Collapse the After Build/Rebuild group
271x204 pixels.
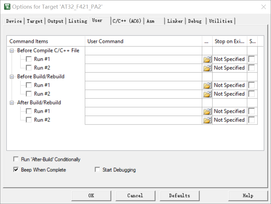pos(12,103)
